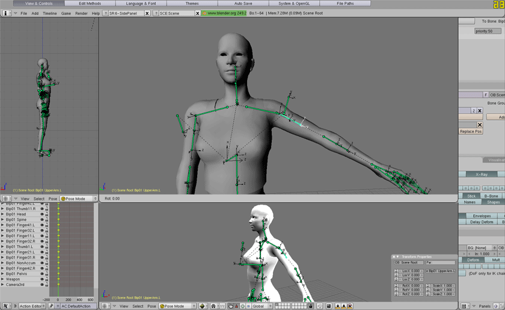The width and height of the screenshot is (505, 310).
Task: Expand the Bip01 Thumb11.R channel
Action: tap(2, 209)
